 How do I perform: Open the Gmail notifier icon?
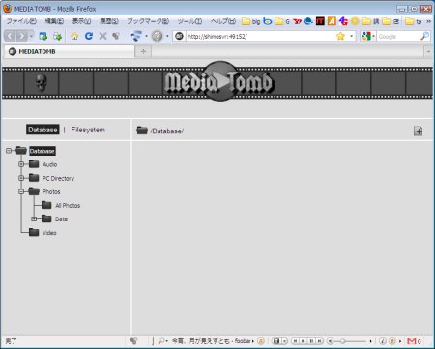point(412,341)
